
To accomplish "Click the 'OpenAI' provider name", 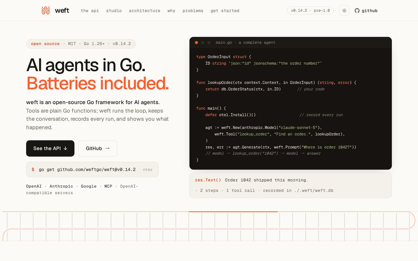I will [x=34, y=186].
